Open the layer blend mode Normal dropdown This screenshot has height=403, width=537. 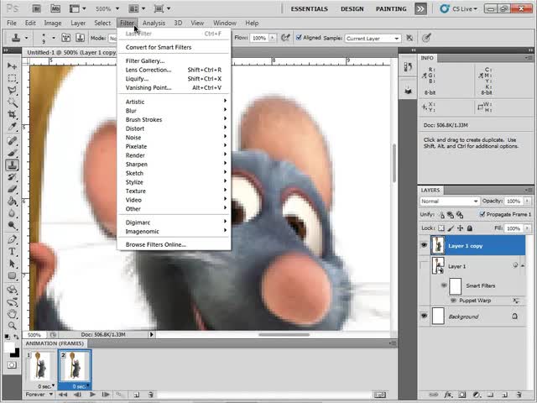450,201
